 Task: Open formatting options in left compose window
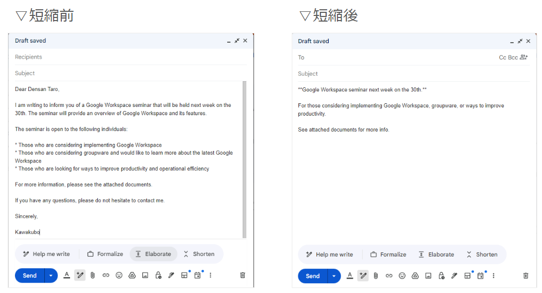(66, 275)
